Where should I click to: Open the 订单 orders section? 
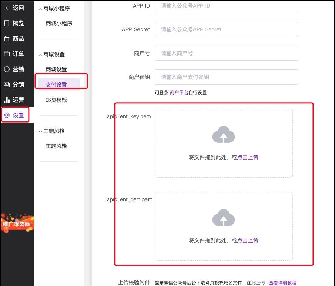point(15,54)
